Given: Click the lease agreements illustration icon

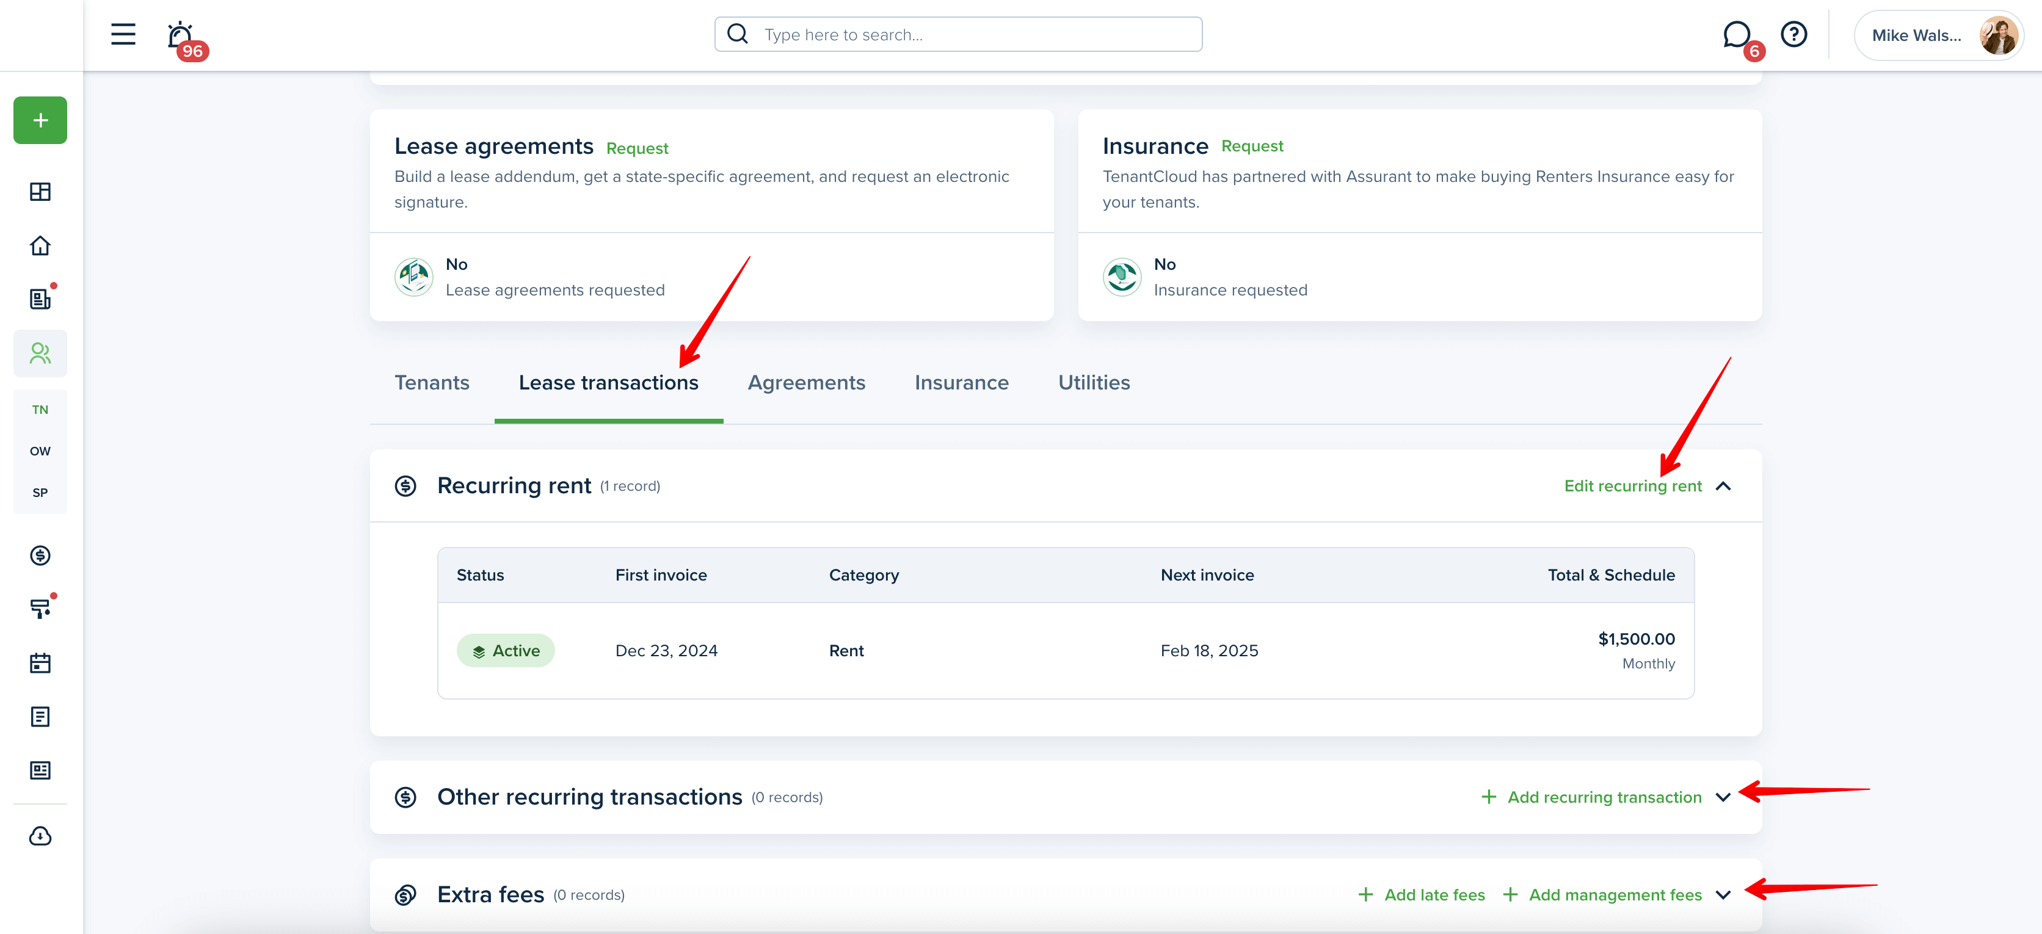Looking at the screenshot, I should click(x=414, y=277).
